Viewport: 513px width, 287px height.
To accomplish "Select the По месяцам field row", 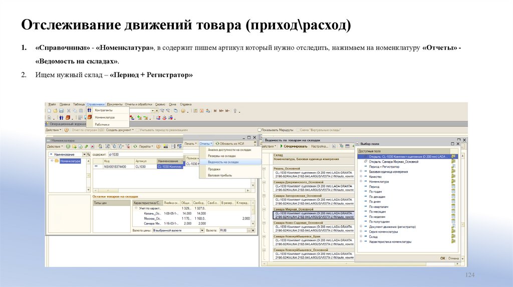I will click(x=377, y=211).
